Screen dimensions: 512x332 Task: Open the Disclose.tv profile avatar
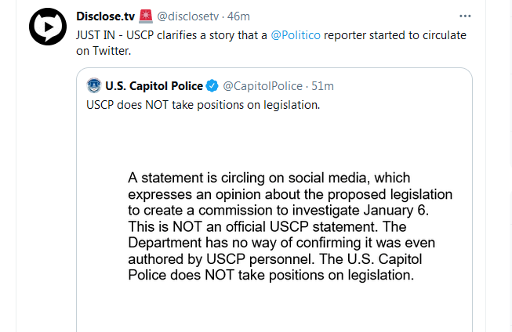click(48, 27)
